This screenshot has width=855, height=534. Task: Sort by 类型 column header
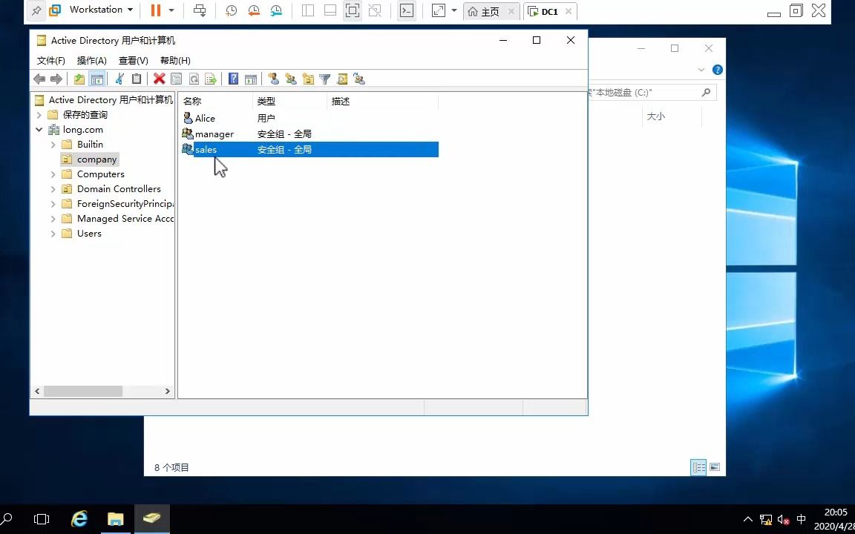tap(290, 102)
